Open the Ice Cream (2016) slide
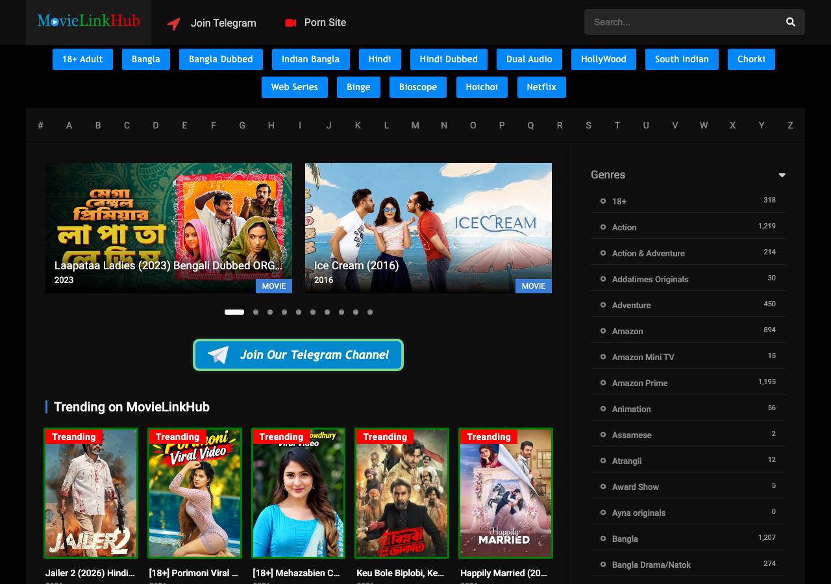The image size is (831, 584). coord(428,228)
